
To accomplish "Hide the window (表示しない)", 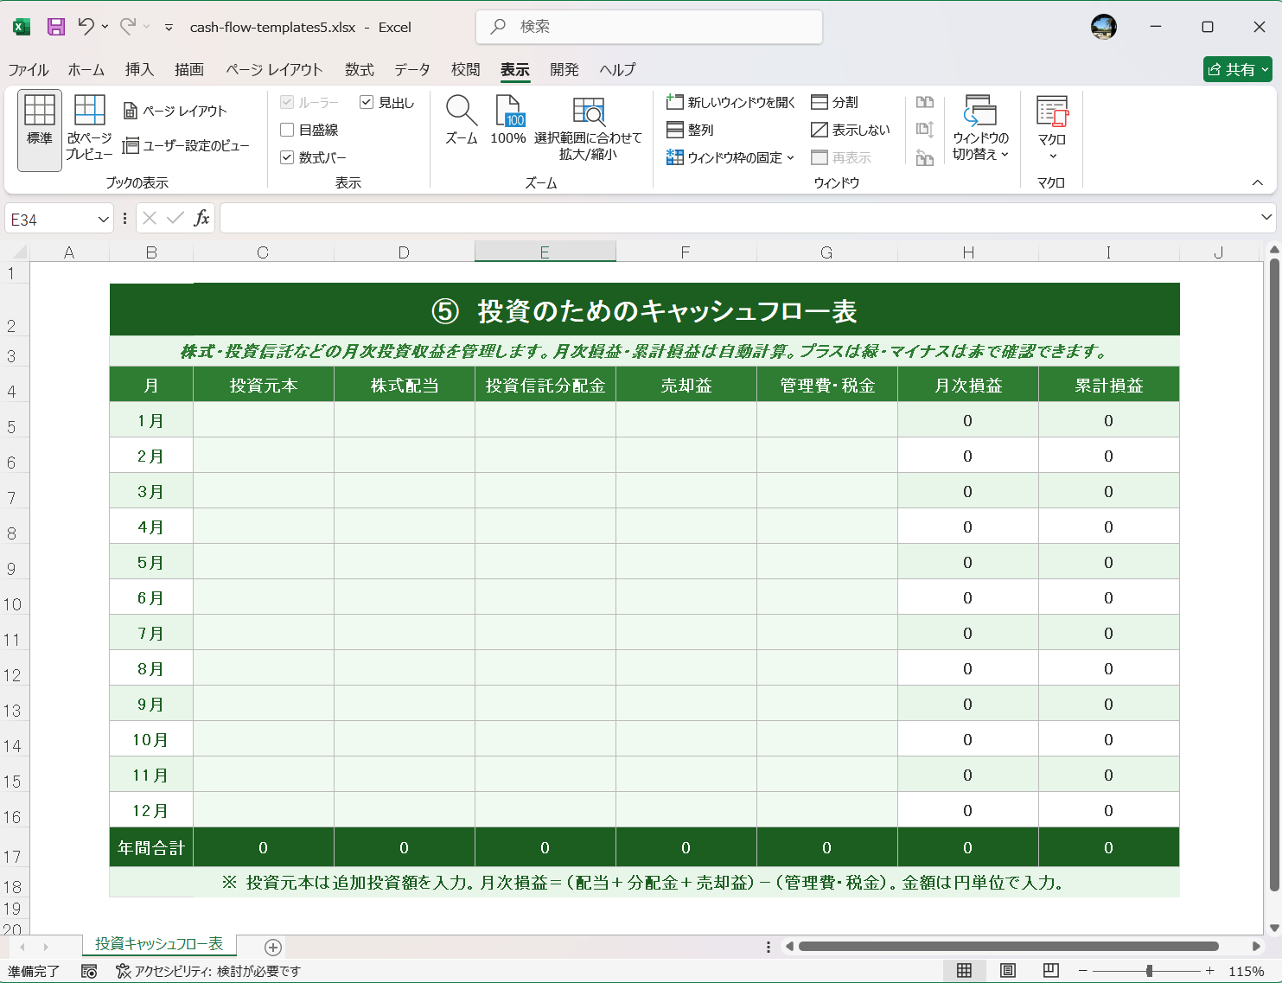I will (x=850, y=130).
